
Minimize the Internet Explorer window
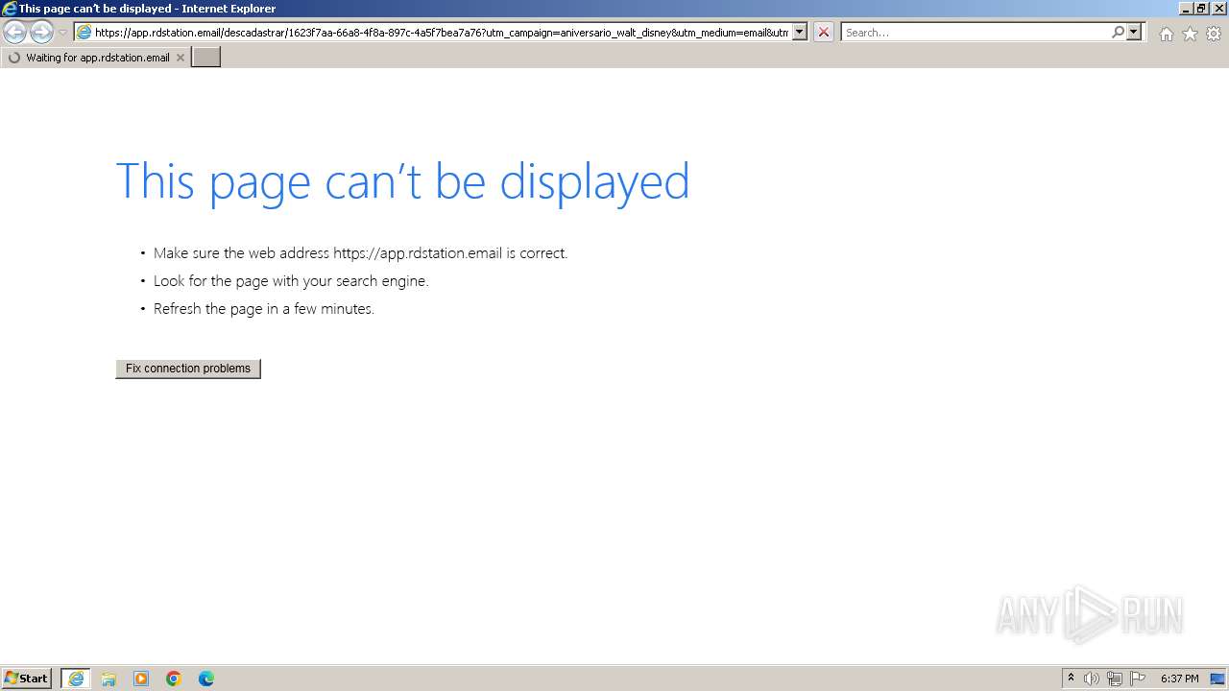(1186, 8)
